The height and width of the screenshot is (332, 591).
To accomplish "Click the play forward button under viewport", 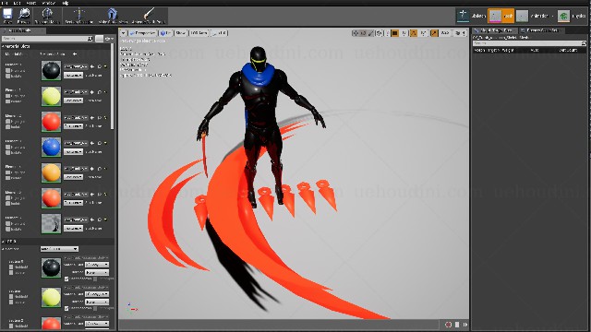I will tap(465, 325).
